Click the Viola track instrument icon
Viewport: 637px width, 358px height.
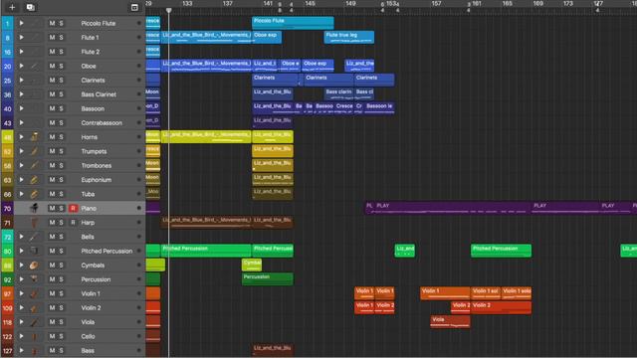(x=34, y=322)
